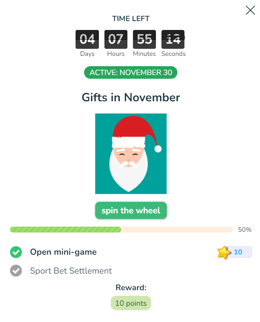The image size is (260, 322).
Task: Click the 50% progress percentage label
Action: (x=245, y=230)
